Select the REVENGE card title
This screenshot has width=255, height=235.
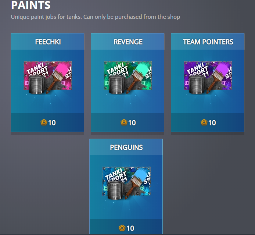(x=128, y=42)
